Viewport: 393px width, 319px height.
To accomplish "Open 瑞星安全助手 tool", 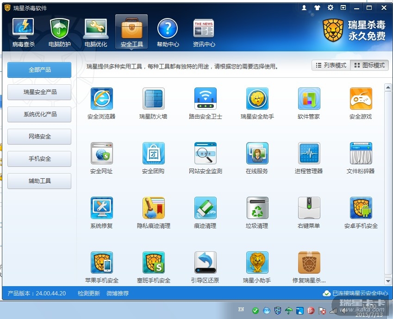I will coord(257,99).
